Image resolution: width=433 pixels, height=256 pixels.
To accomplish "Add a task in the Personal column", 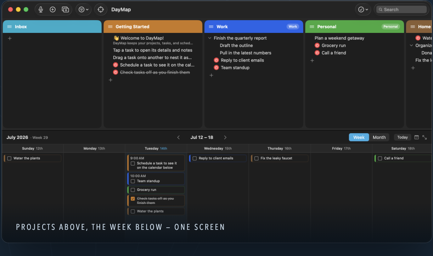I will 312,60.
